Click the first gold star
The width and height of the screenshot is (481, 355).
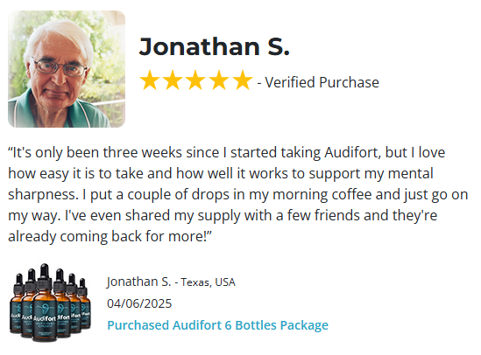click(150, 80)
